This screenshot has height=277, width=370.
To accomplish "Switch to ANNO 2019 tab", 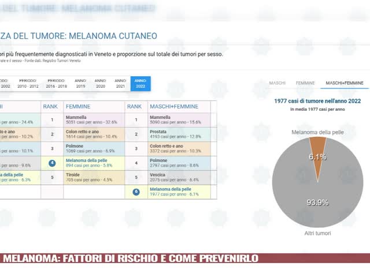I will tap(81, 84).
